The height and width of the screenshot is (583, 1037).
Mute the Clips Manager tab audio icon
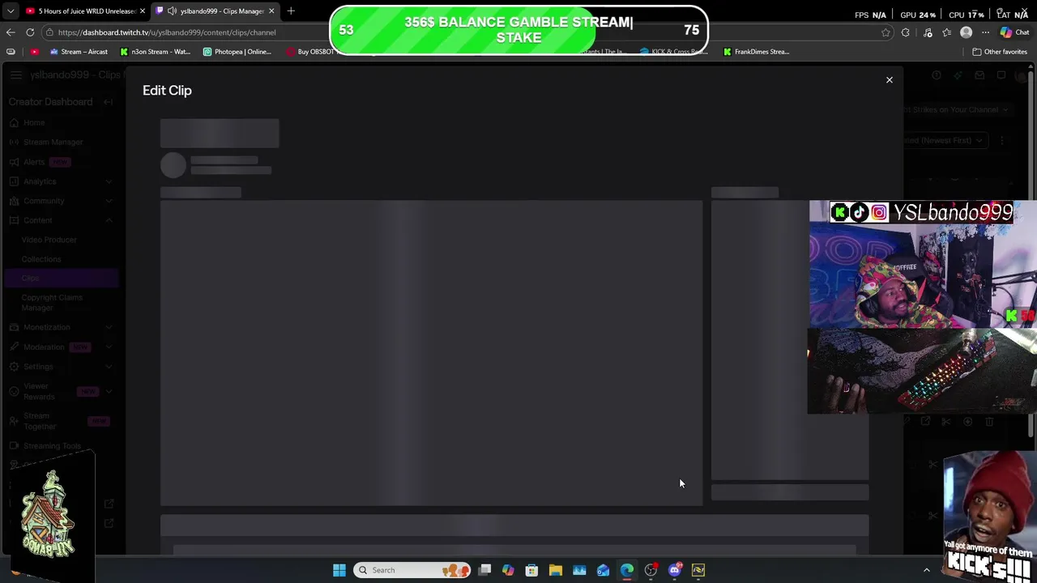coord(172,11)
